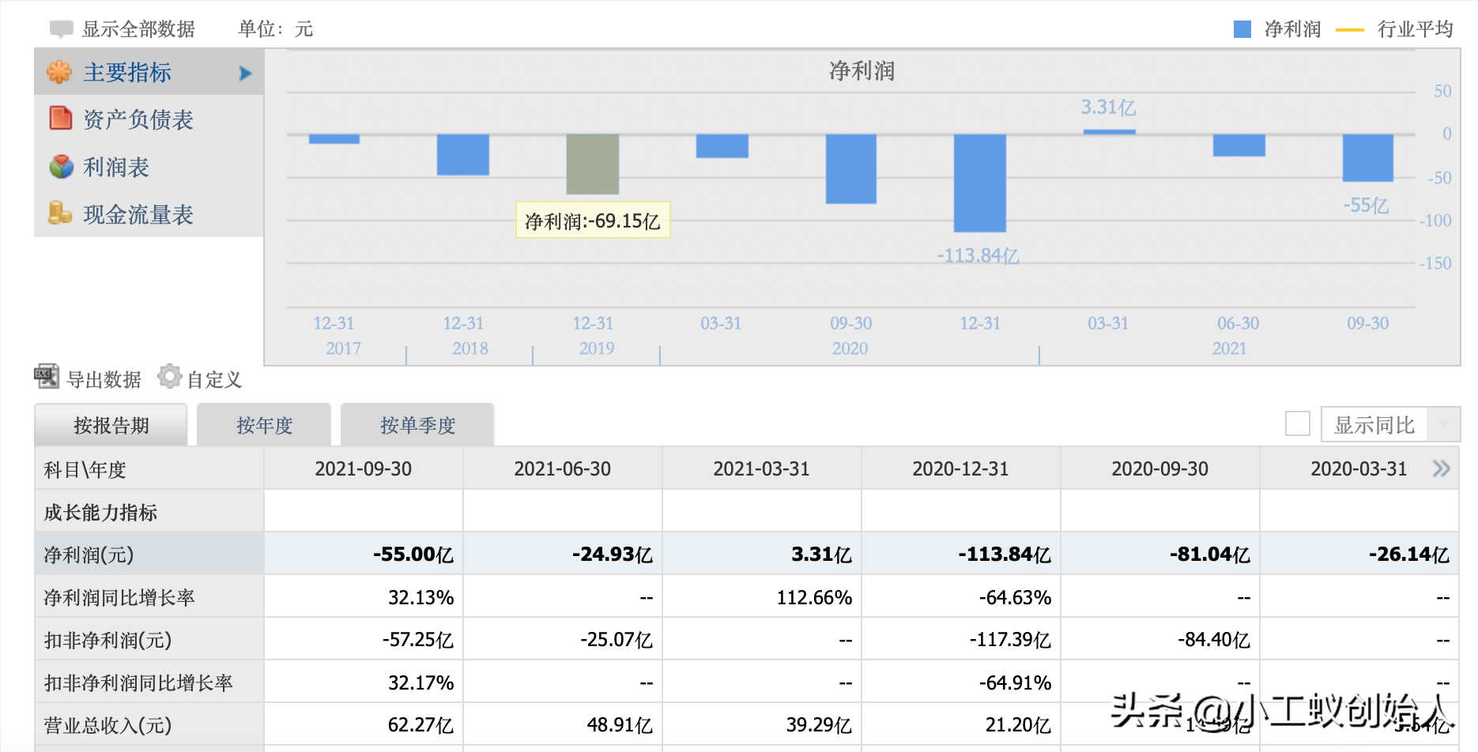The image size is (1478, 752).
Task: Switch to the 按年度 tab
Action: 264,425
